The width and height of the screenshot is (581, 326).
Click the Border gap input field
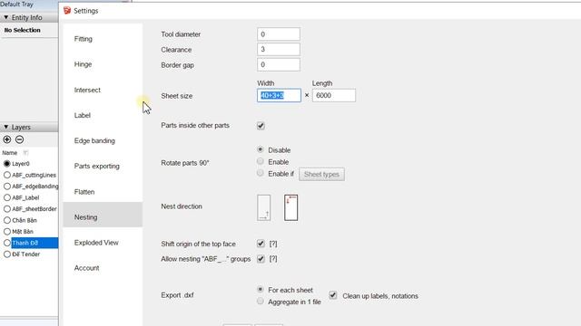click(x=279, y=64)
